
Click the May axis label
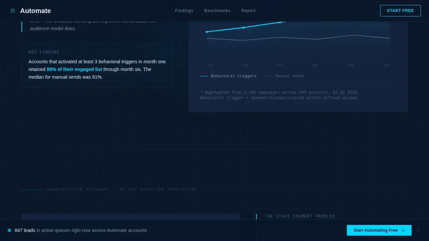click(x=351, y=65)
